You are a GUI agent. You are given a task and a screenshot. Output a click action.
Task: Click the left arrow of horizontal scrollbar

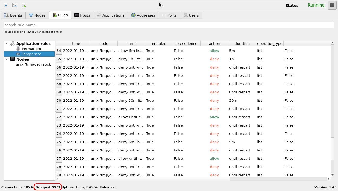pos(58,179)
